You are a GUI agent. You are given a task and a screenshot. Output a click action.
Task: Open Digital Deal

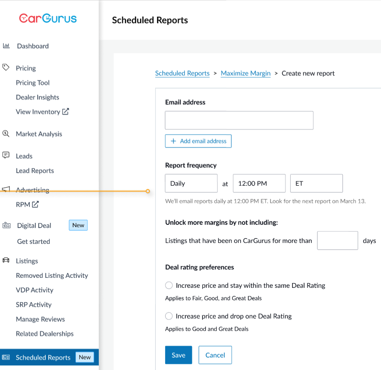pos(34,225)
